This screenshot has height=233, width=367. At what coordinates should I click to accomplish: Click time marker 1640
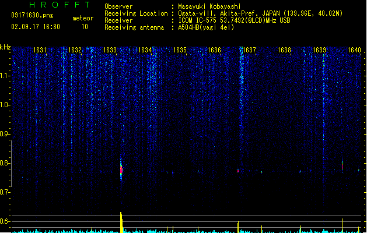point(354,50)
